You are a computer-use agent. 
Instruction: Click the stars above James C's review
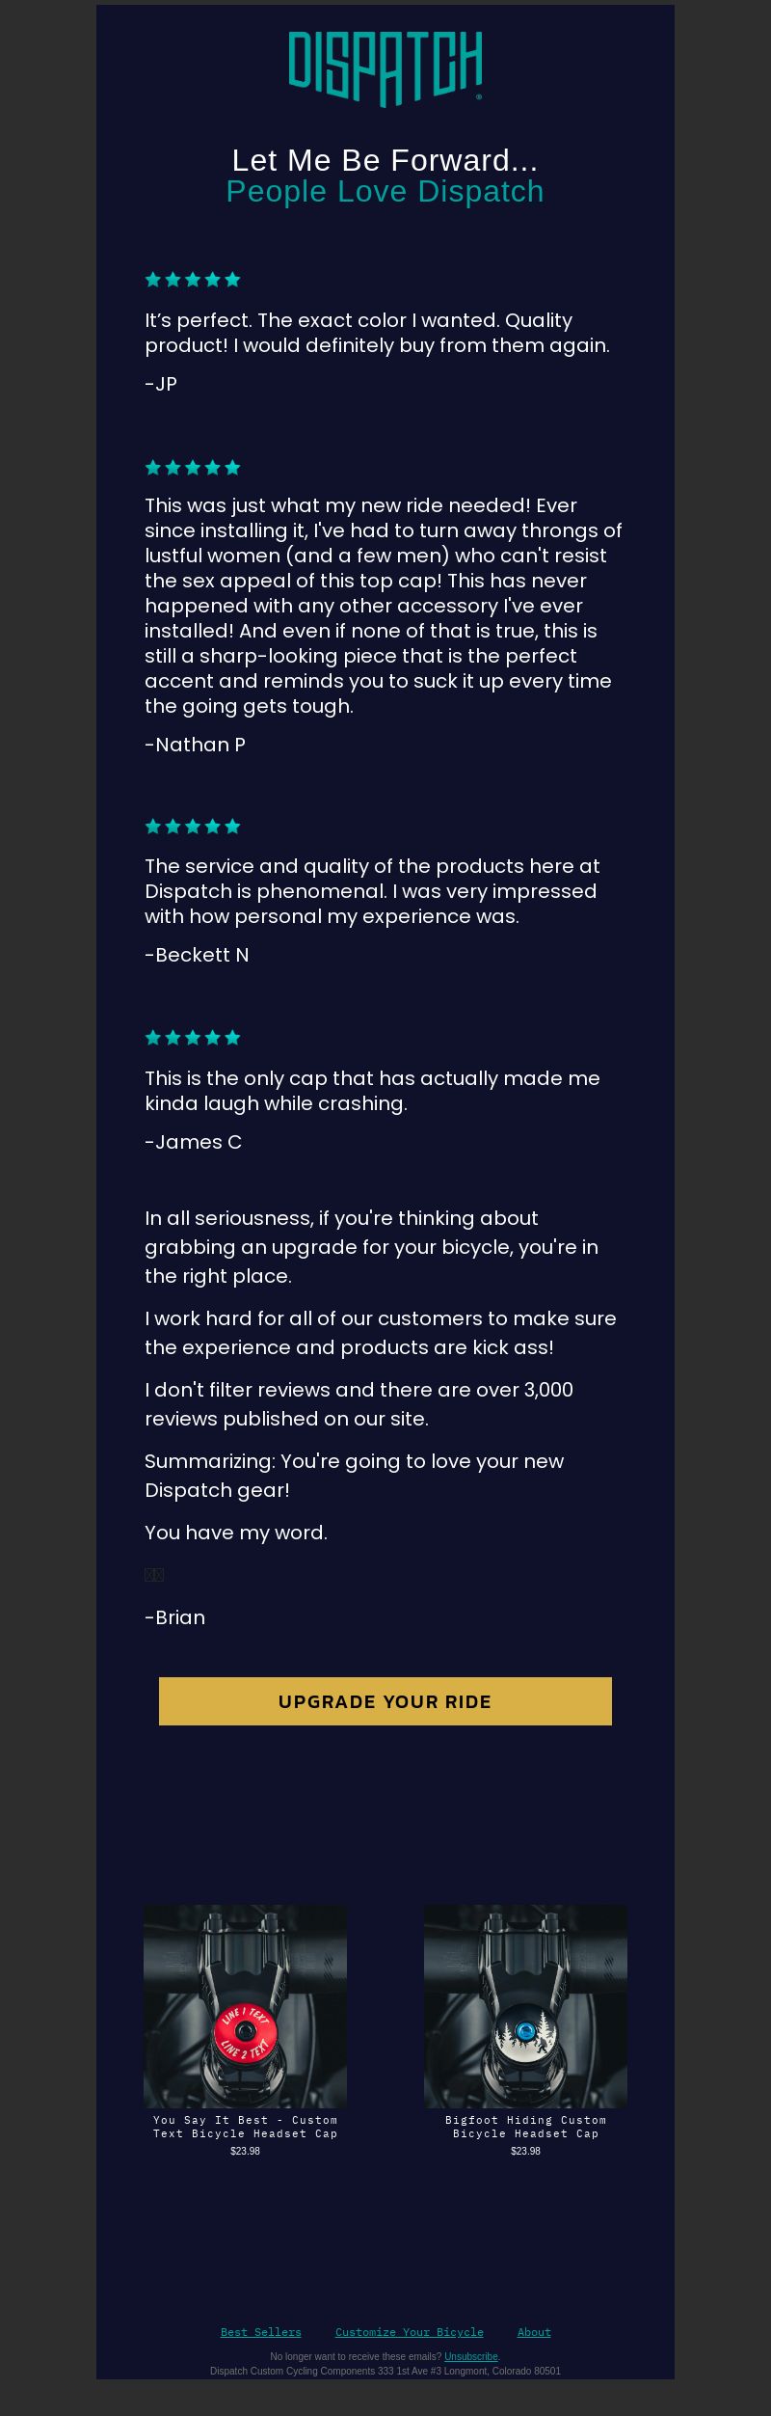tap(193, 1038)
